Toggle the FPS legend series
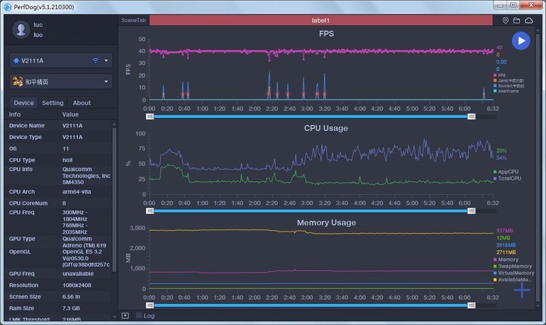 coord(502,75)
